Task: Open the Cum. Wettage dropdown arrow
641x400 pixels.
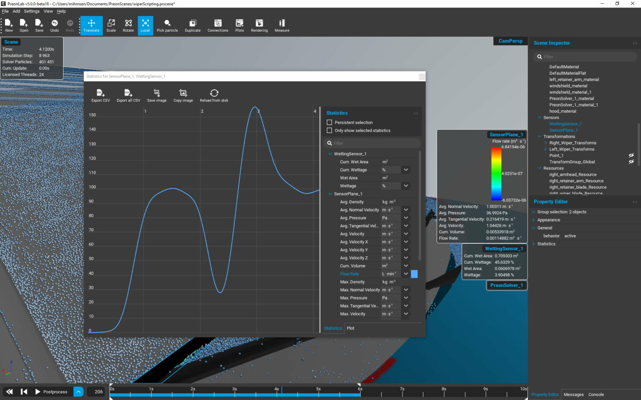Action: coord(406,170)
